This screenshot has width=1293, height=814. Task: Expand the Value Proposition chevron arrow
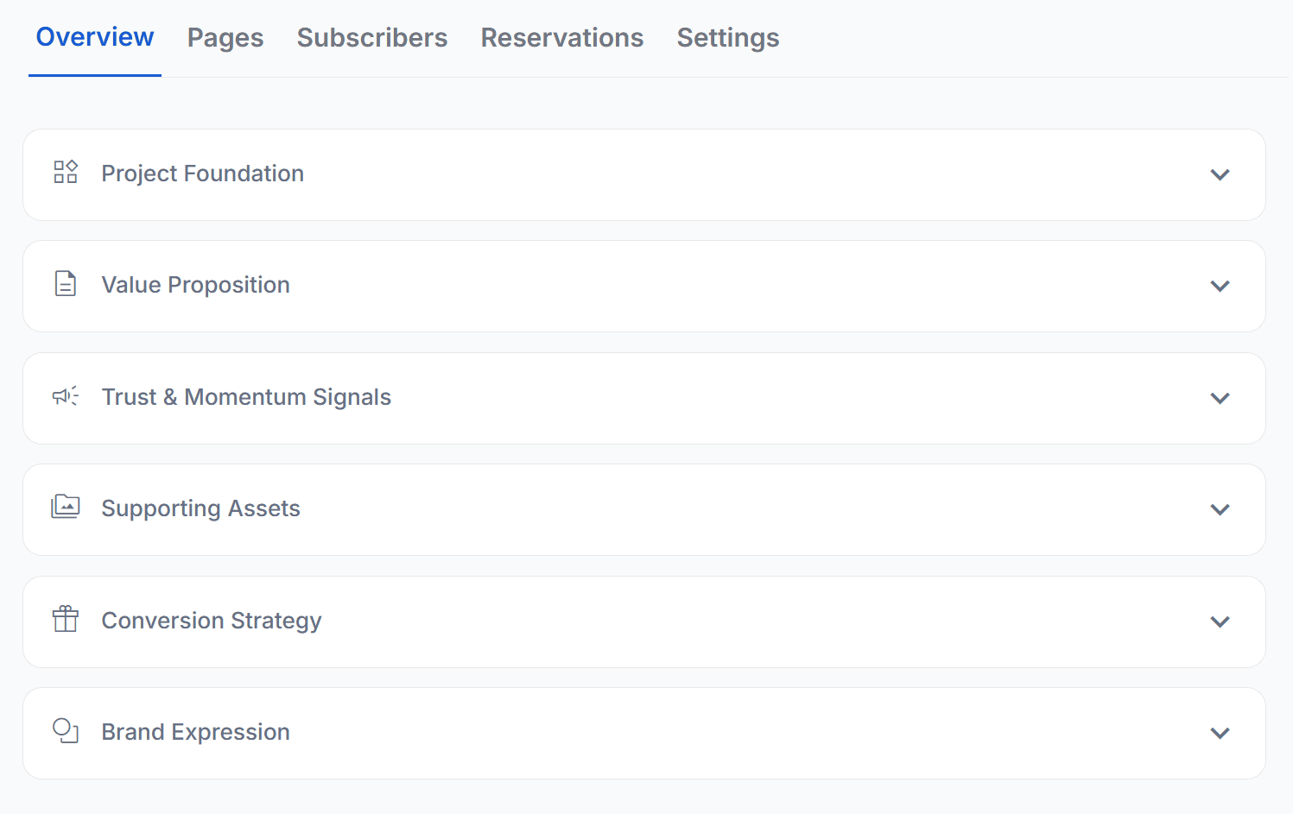[x=1220, y=287]
